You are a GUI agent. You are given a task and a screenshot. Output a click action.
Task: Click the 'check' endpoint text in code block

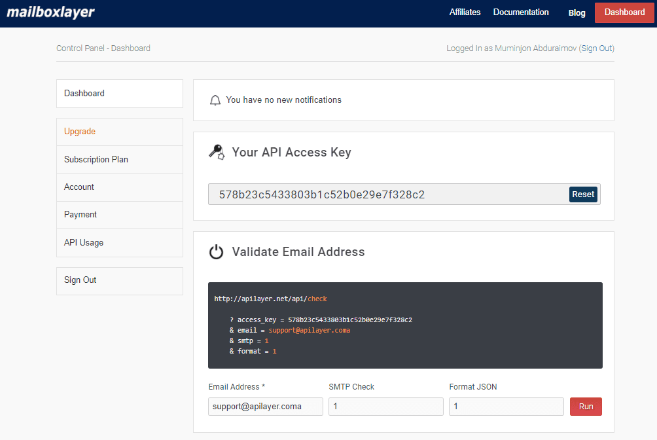tap(317, 299)
